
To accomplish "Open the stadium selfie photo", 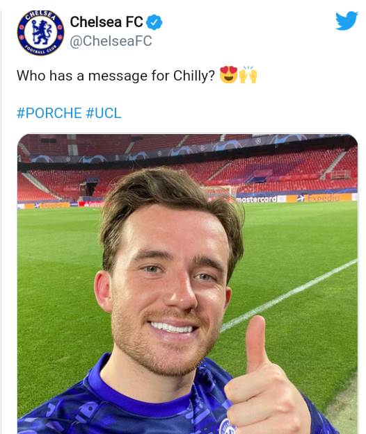I will [187, 284].
